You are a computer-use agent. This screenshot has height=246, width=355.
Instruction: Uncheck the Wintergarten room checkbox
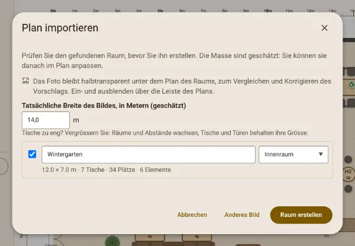click(x=32, y=154)
